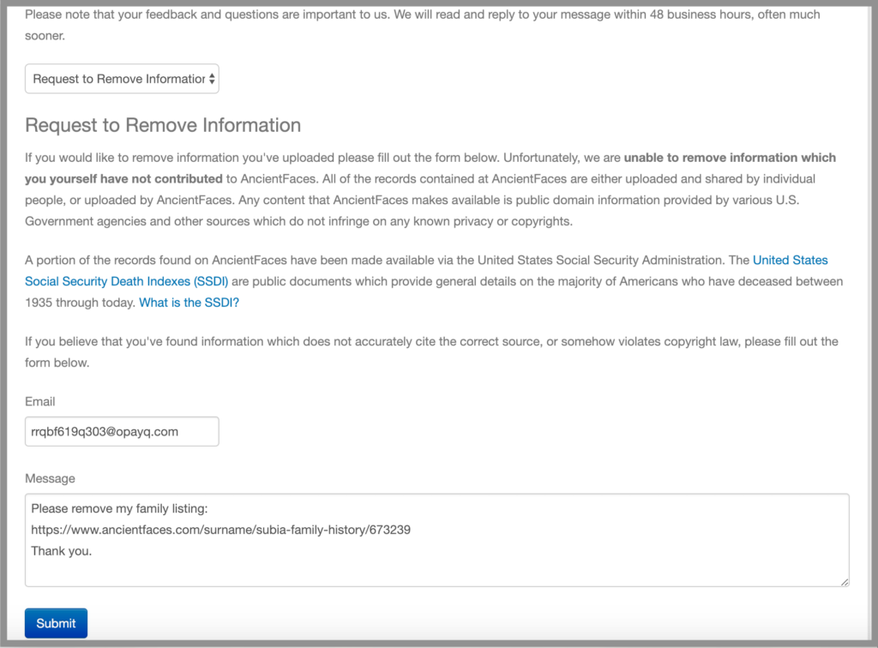This screenshot has width=878, height=648.
Task: Select 'Please remove my family listing:' text
Action: (x=121, y=508)
